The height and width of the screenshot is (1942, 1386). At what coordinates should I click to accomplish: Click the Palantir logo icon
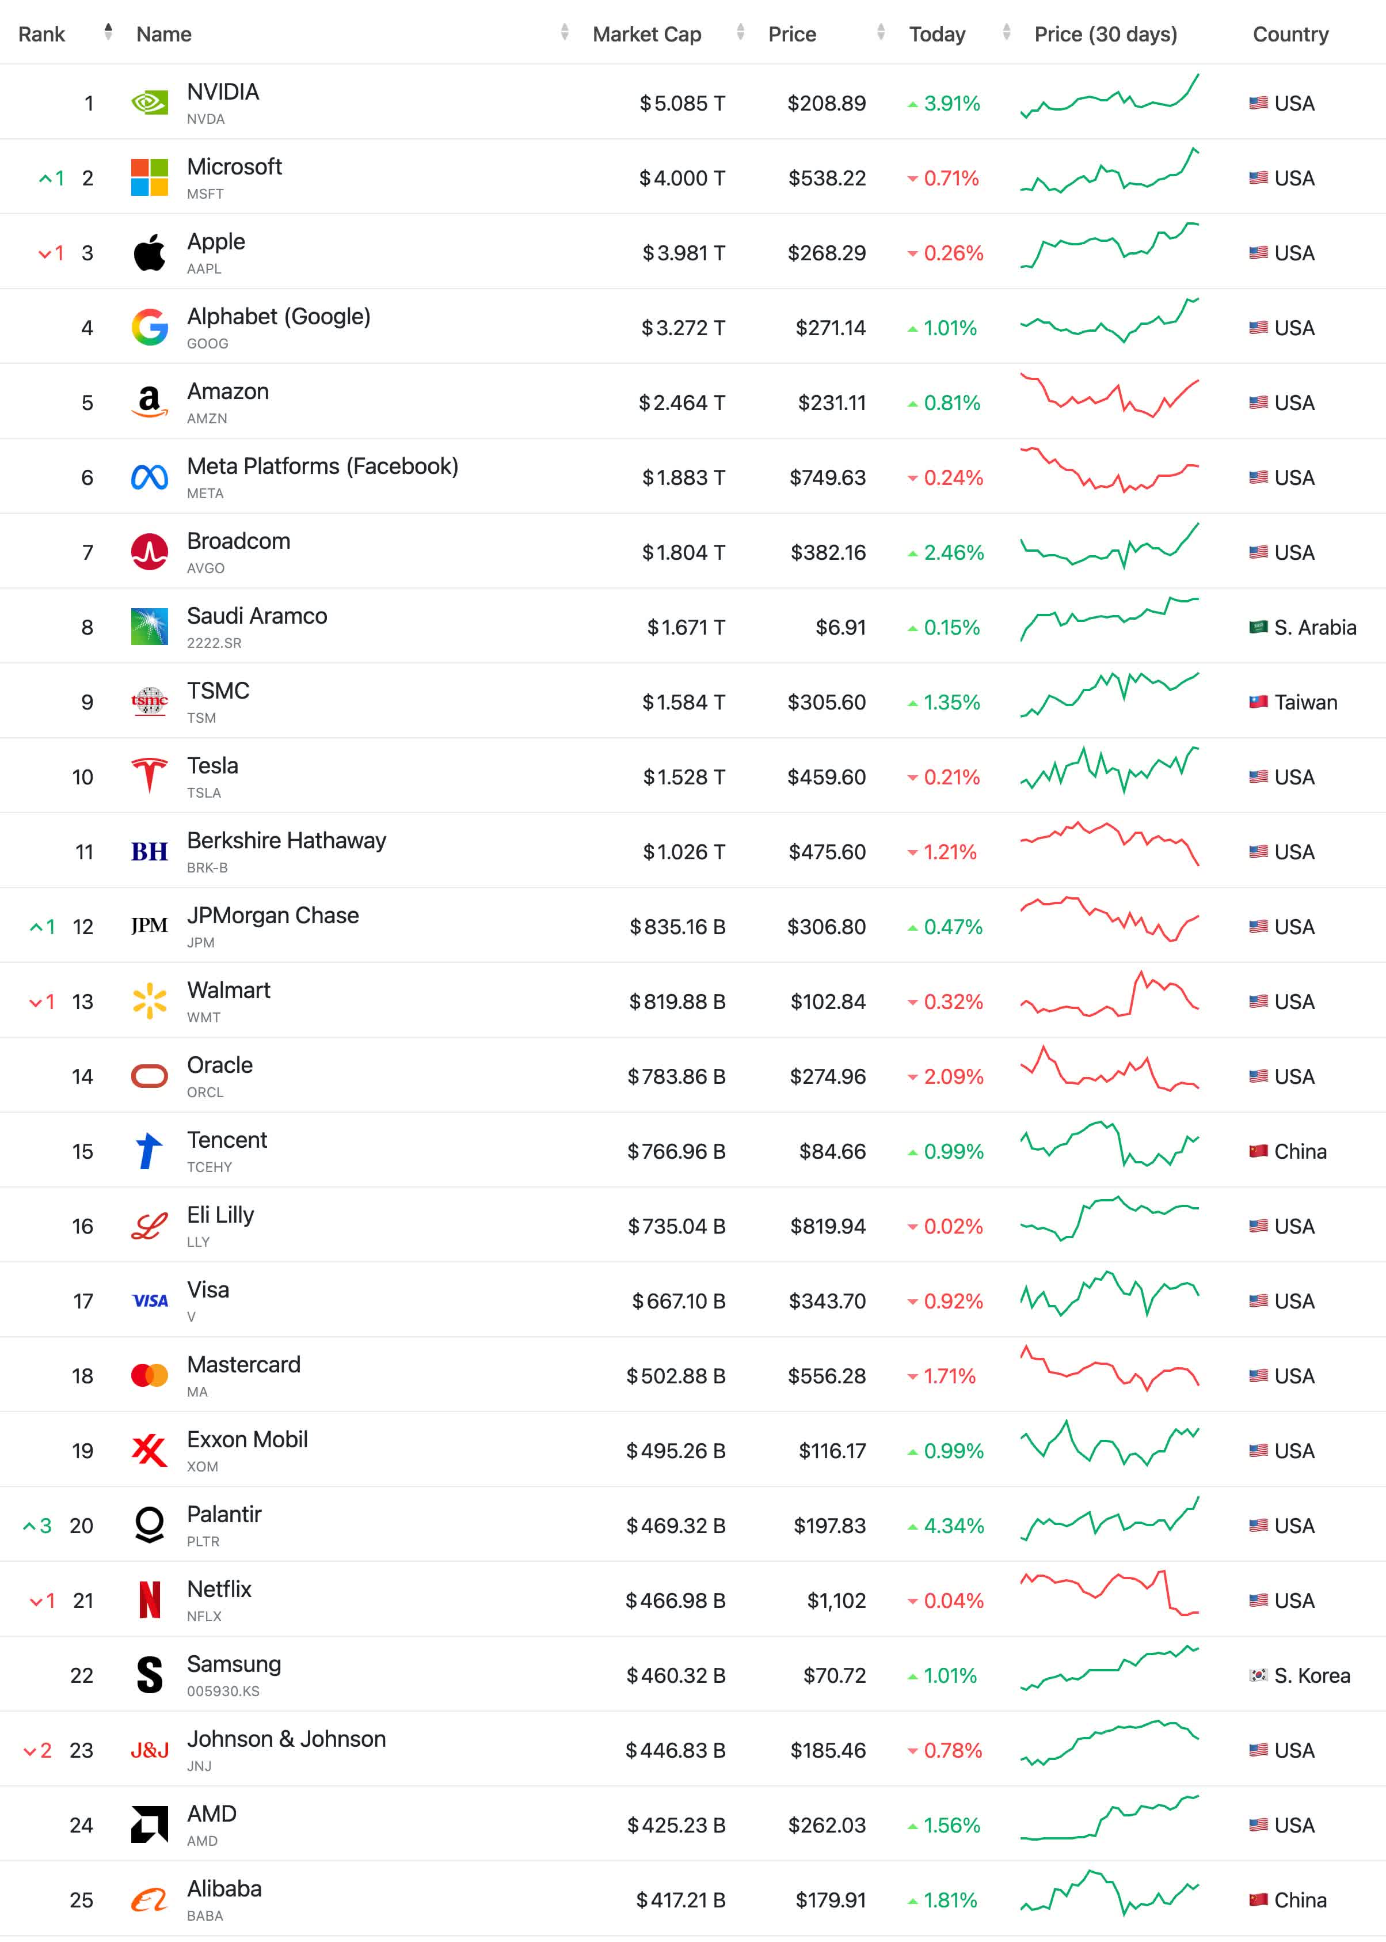tap(149, 1525)
